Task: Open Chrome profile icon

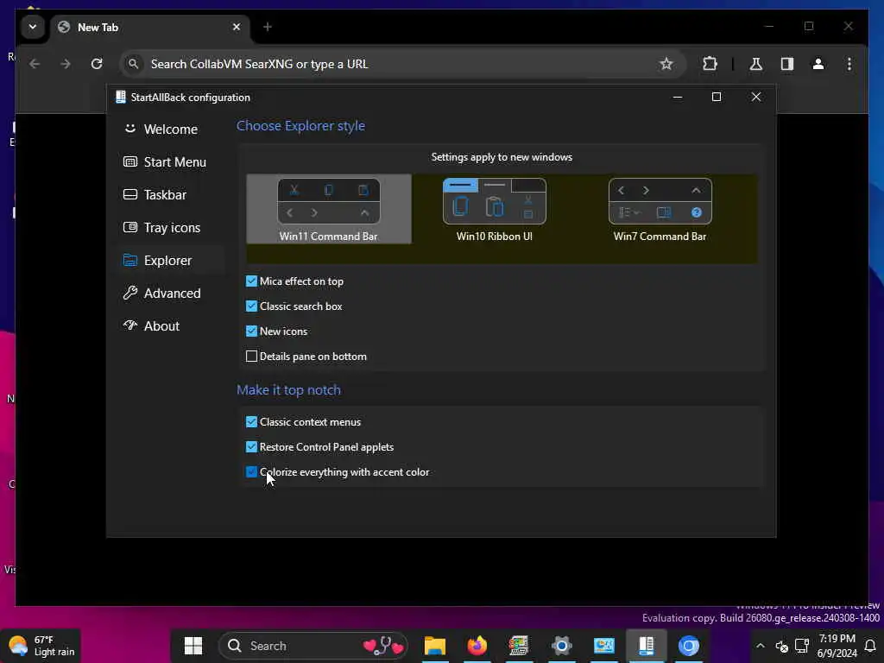Action: point(818,64)
